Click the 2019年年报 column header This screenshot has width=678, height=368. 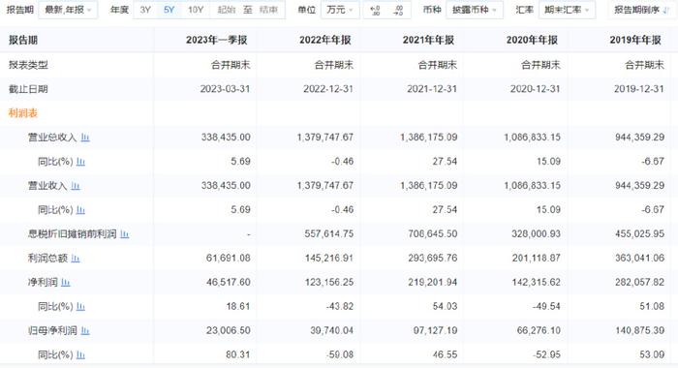(x=635, y=41)
